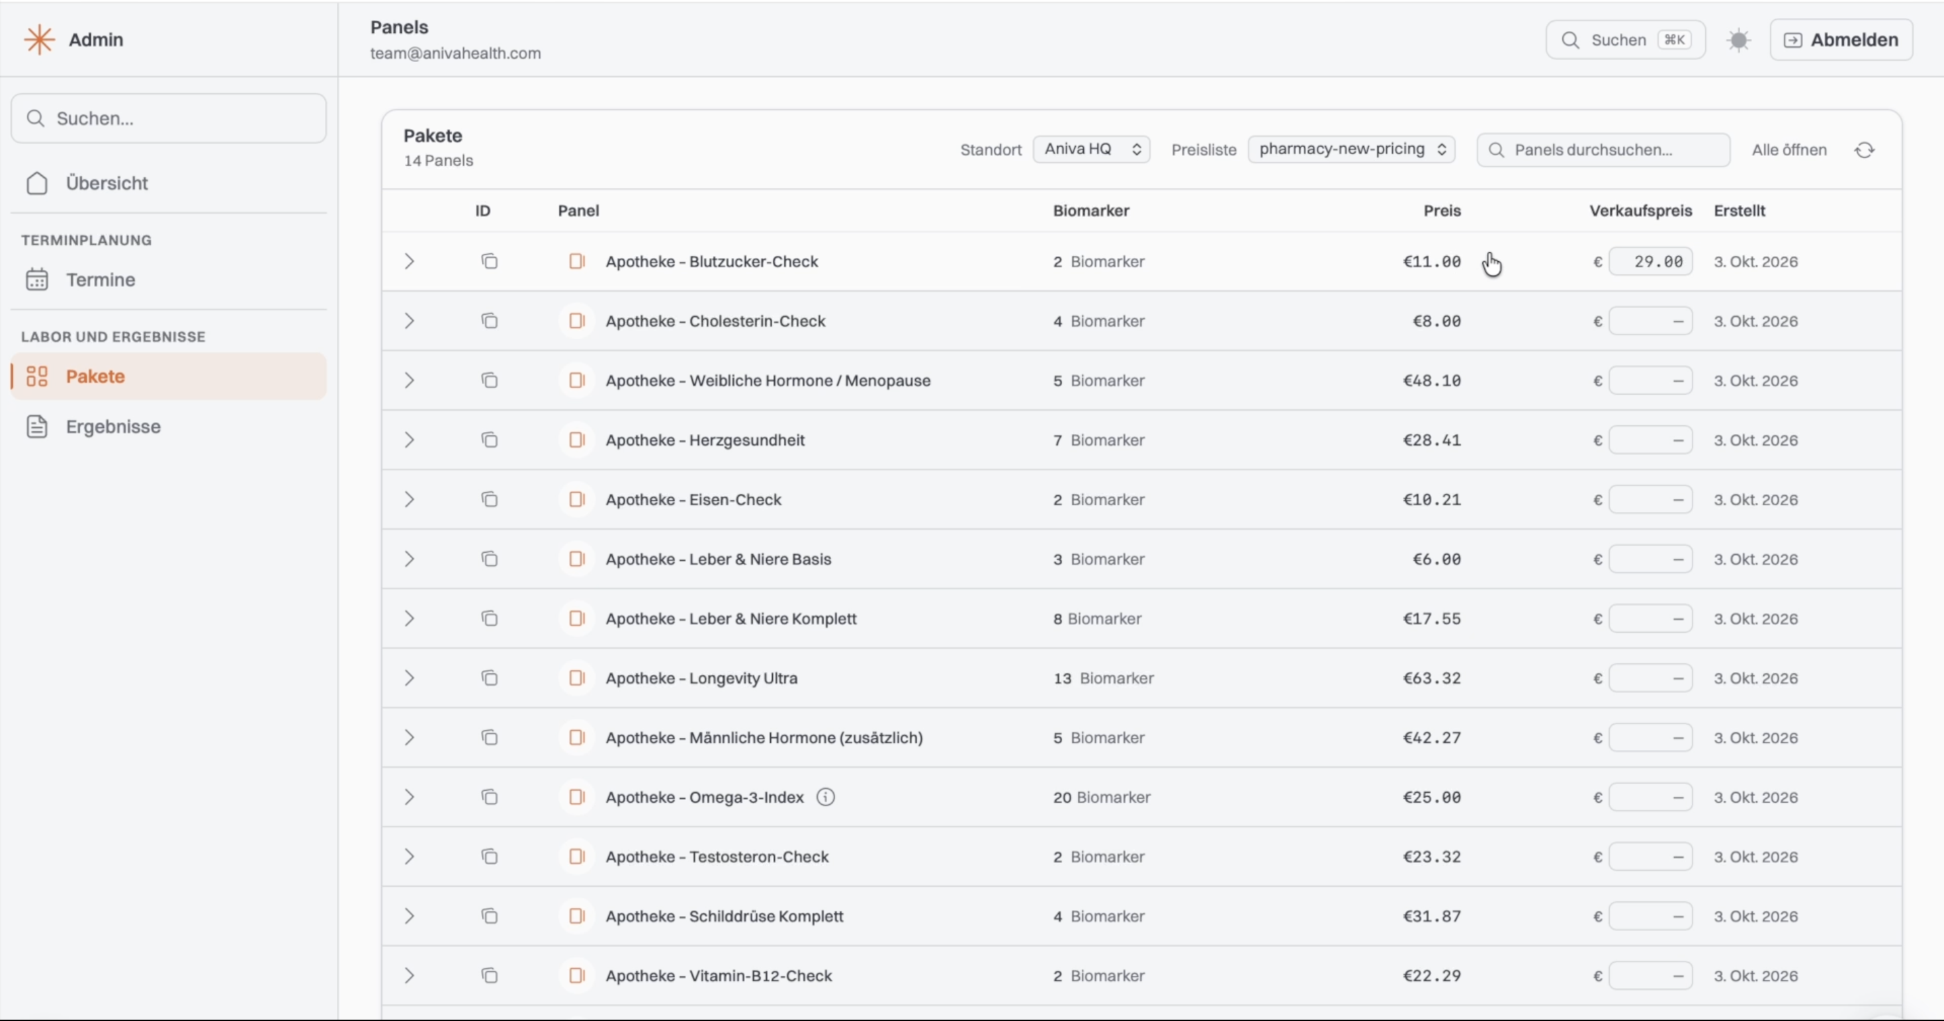The width and height of the screenshot is (1944, 1021).
Task: Focus the sidebar Suchen... search field
Action: [168, 118]
